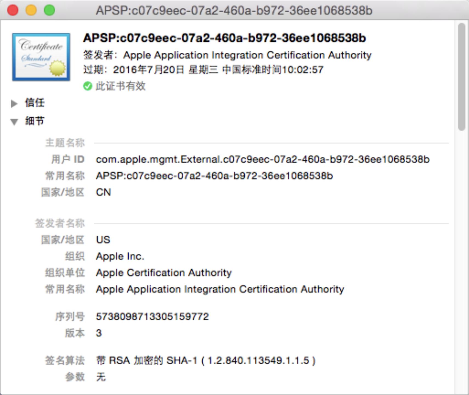
Task: Collapse the 细节 disclosure triangle
Action: [14, 122]
